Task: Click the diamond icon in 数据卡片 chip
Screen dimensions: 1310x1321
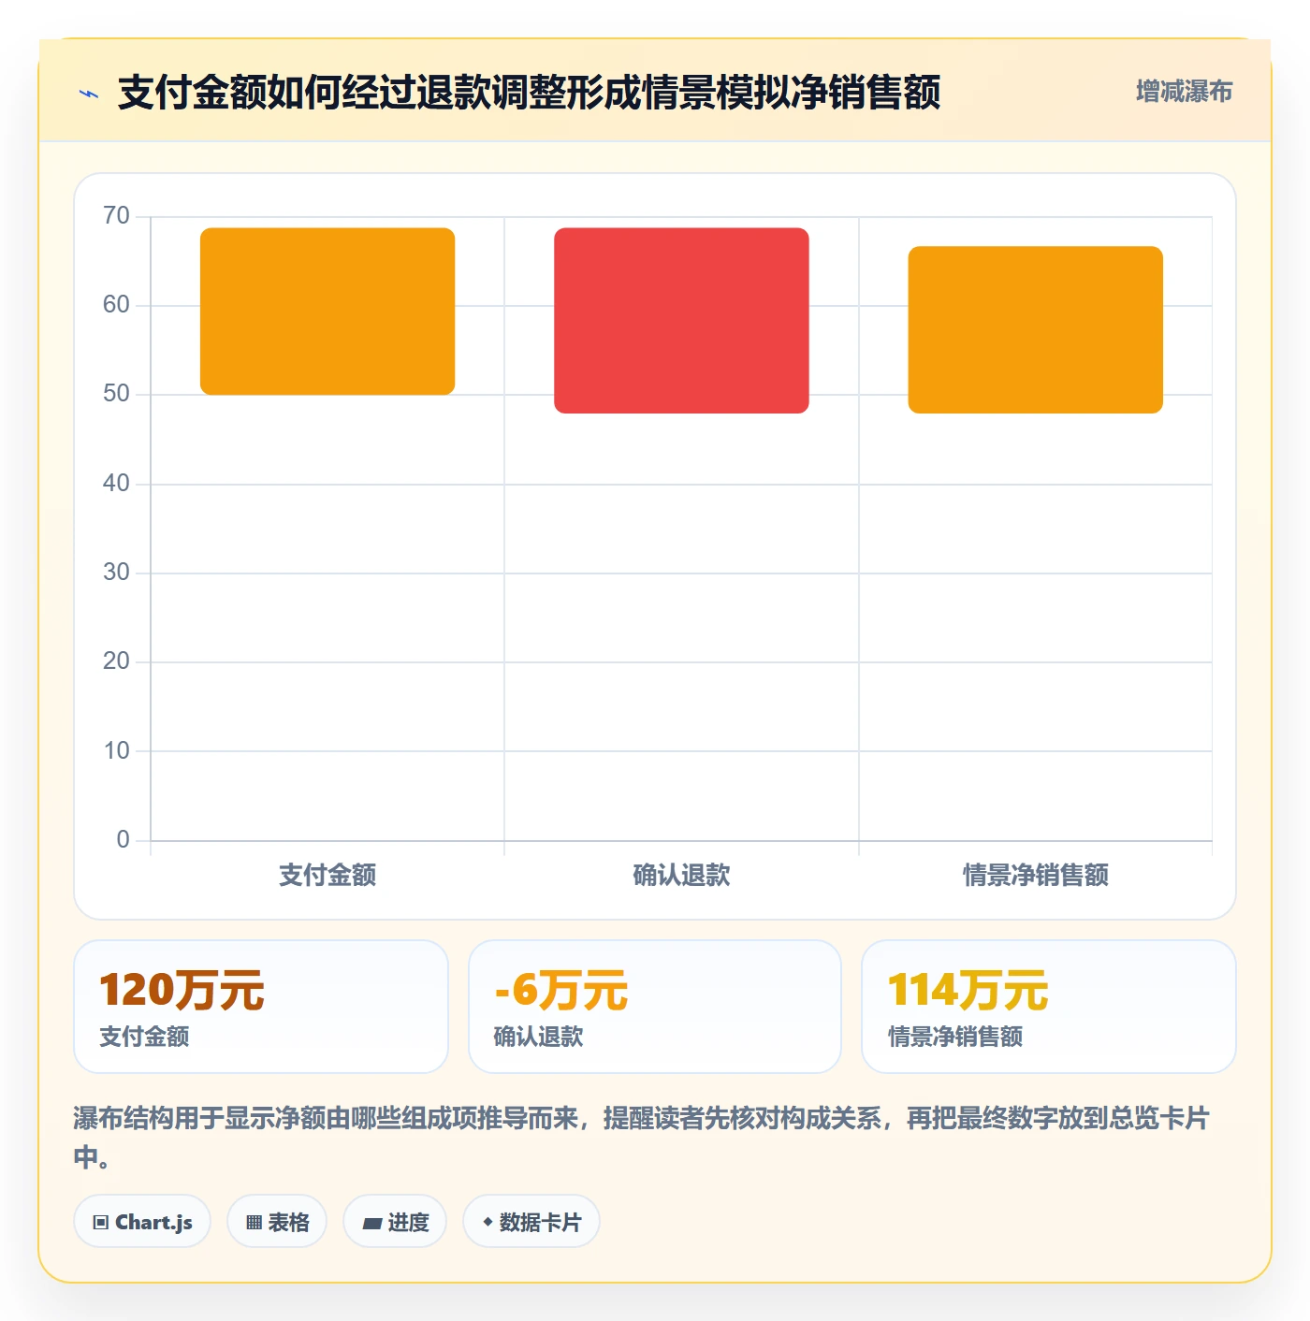Action: [x=488, y=1222]
